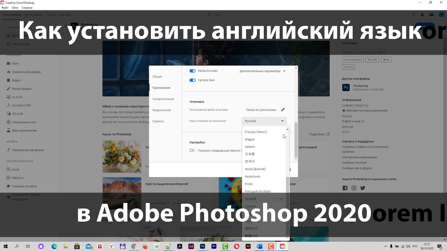Open the Русский language dropdown
The image size is (447, 251).
click(264, 121)
